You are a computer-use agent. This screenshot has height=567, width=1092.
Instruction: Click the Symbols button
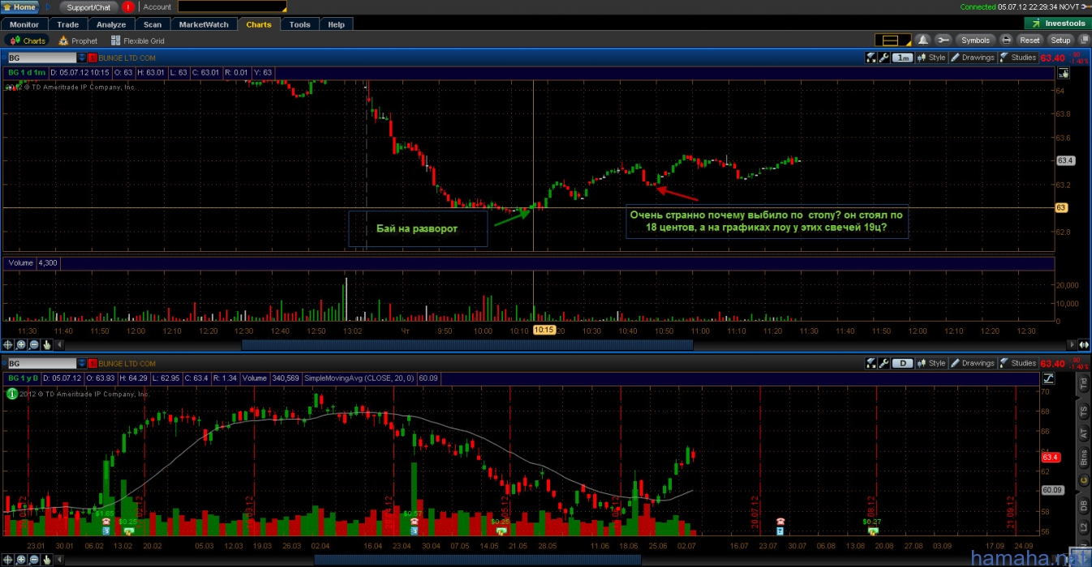tap(974, 40)
